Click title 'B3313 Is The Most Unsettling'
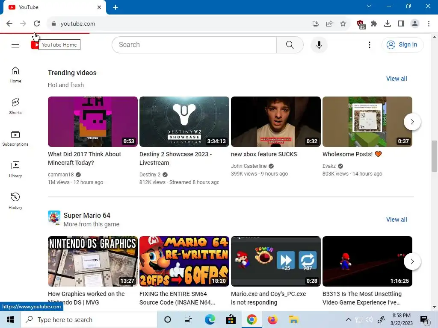Image resolution: width=438 pixels, height=328 pixels. tap(362, 298)
